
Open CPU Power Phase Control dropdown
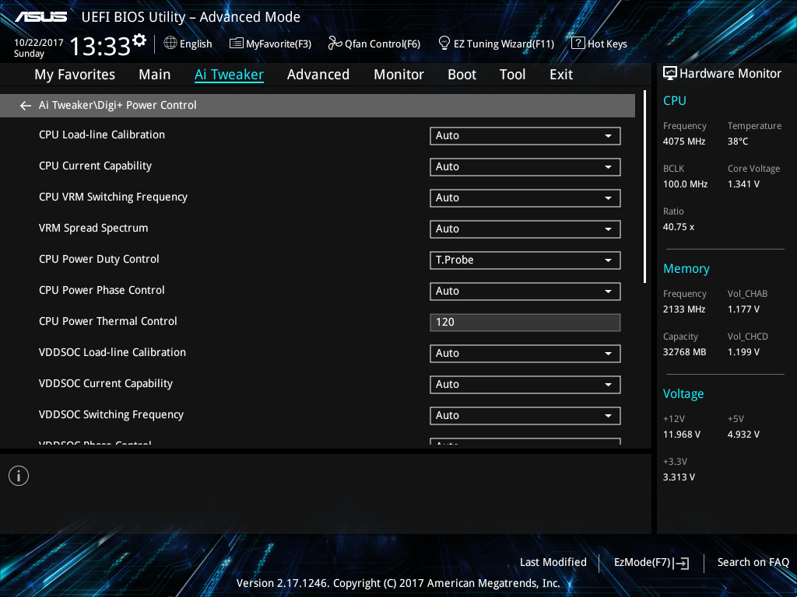[525, 291]
